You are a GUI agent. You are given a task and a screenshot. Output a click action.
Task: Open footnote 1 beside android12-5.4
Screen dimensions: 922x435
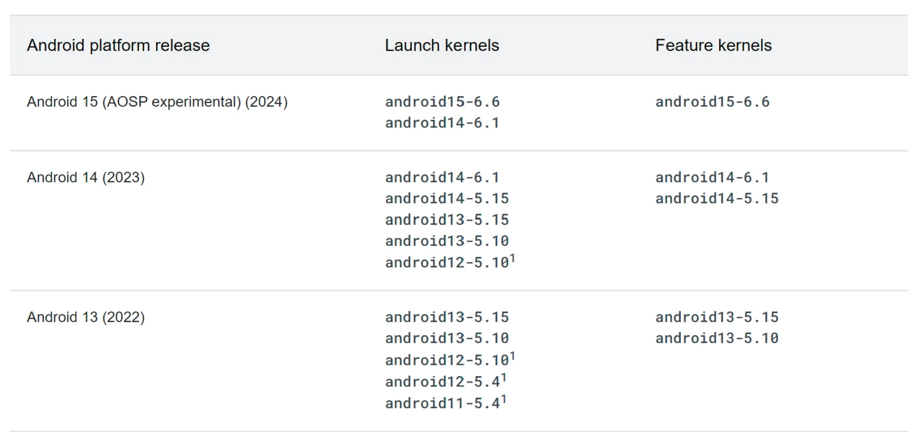coord(504,377)
